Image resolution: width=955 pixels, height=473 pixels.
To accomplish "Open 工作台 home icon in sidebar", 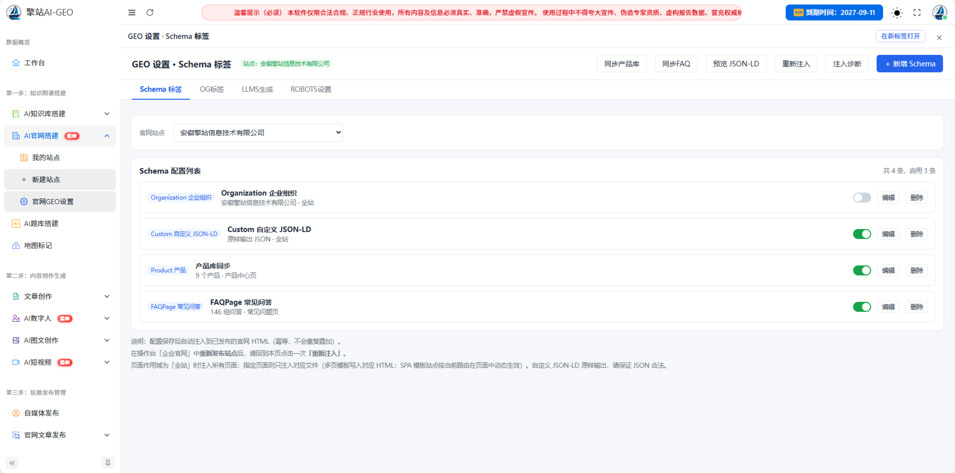I will coord(16,63).
